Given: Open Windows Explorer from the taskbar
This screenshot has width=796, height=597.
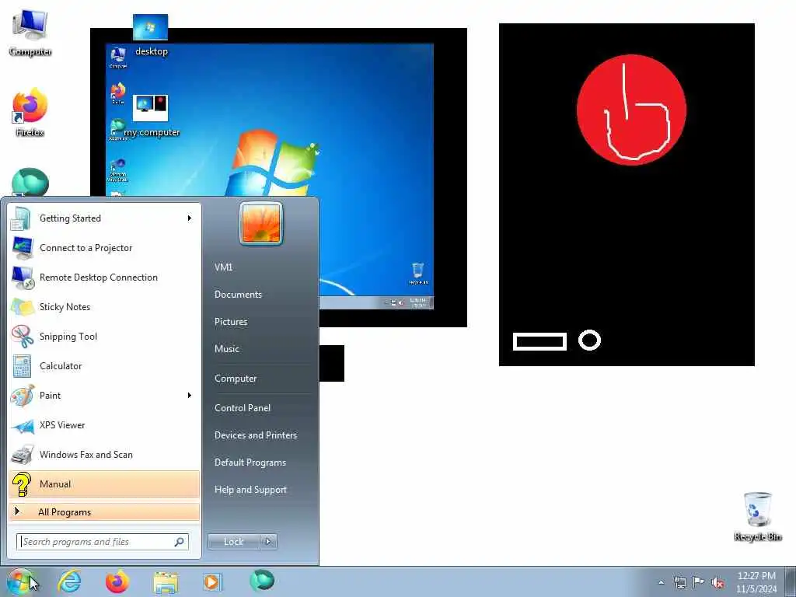Looking at the screenshot, I should click(166, 583).
